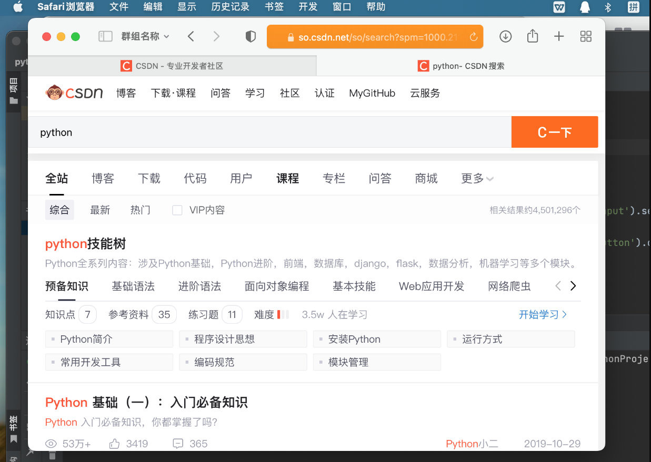The width and height of the screenshot is (651, 462).
Task: Show tab overview grid icon
Action: [x=586, y=36]
